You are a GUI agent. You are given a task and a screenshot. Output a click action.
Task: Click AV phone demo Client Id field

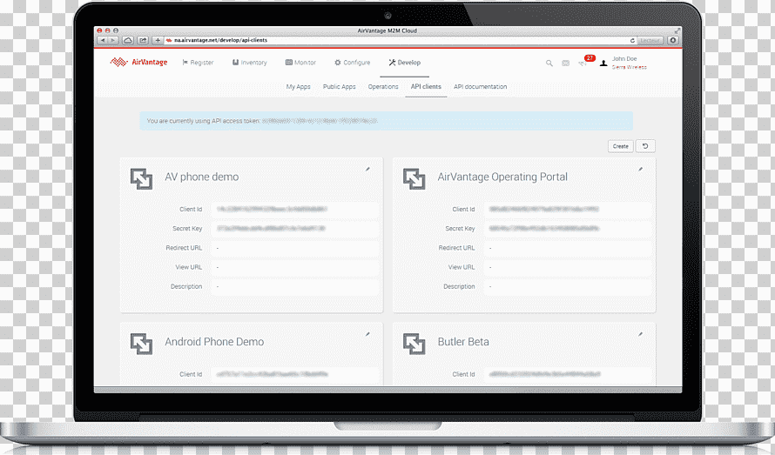pos(294,209)
